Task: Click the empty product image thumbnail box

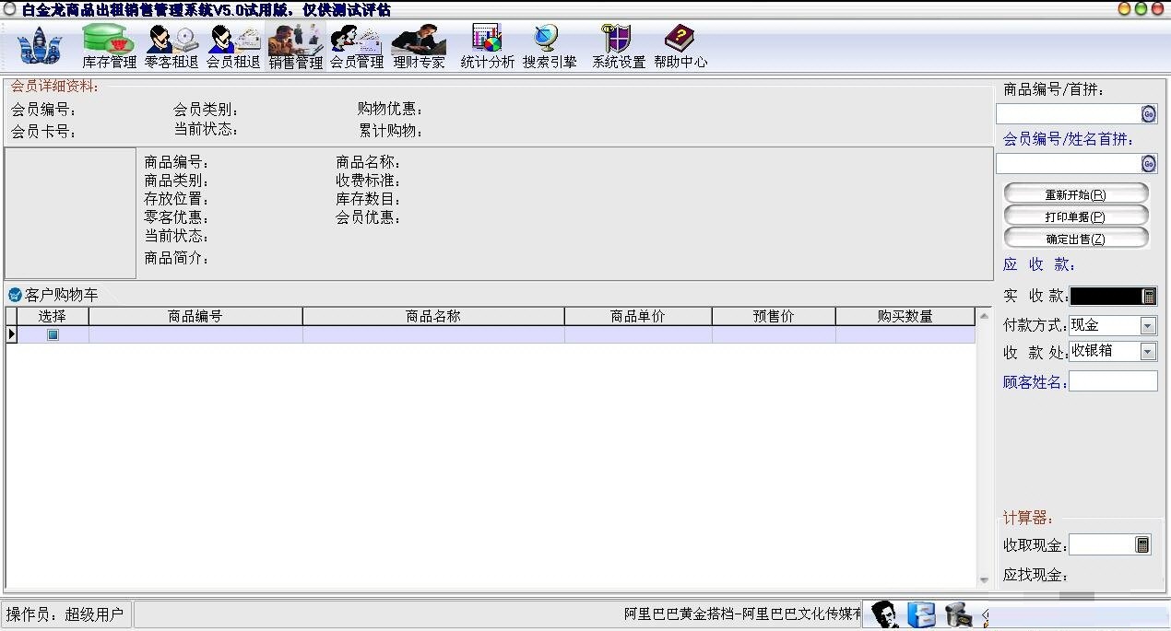Action: pos(71,213)
